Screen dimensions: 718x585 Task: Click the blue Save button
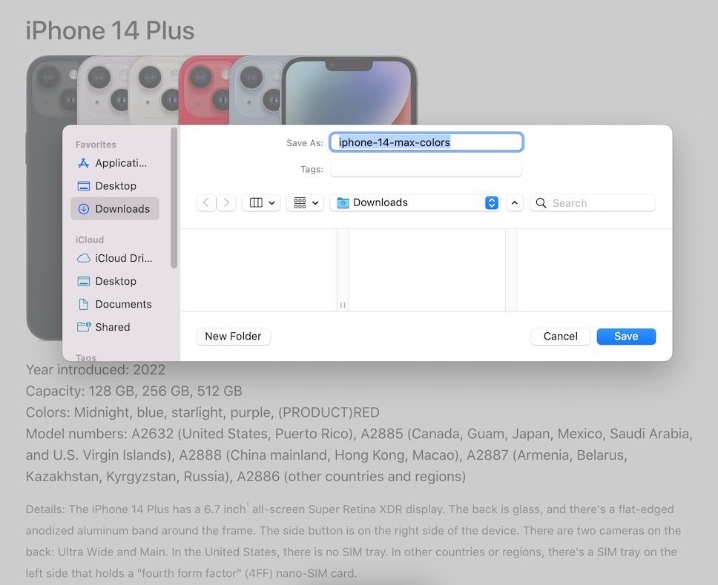626,336
